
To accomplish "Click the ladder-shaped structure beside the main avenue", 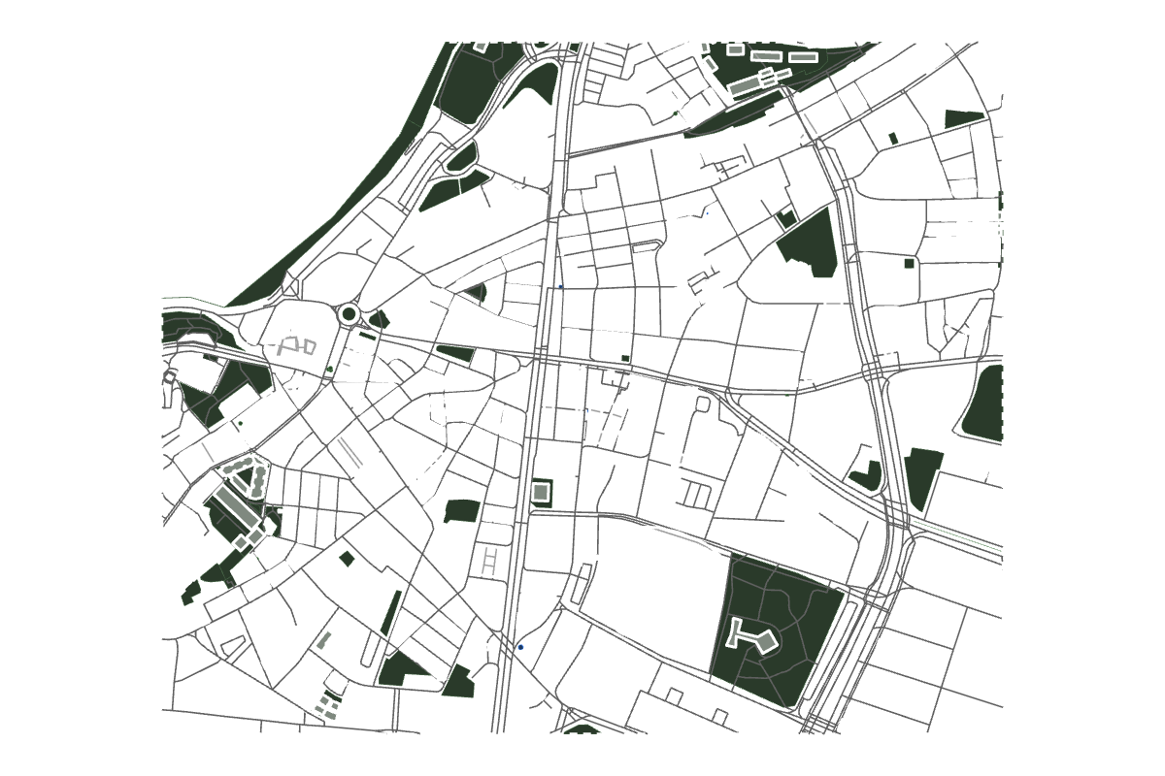I will tap(491, 562).
